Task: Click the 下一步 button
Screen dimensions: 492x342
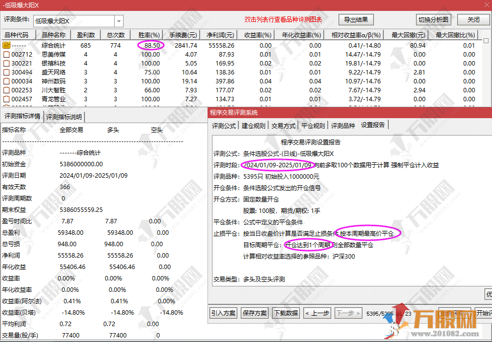Action: 349,313
